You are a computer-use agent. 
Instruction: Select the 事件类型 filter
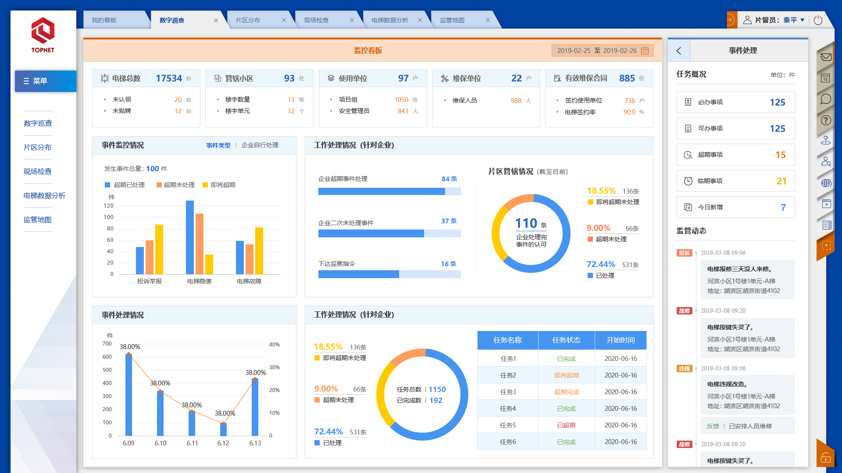pyautogui.click(x=218, y=145)
